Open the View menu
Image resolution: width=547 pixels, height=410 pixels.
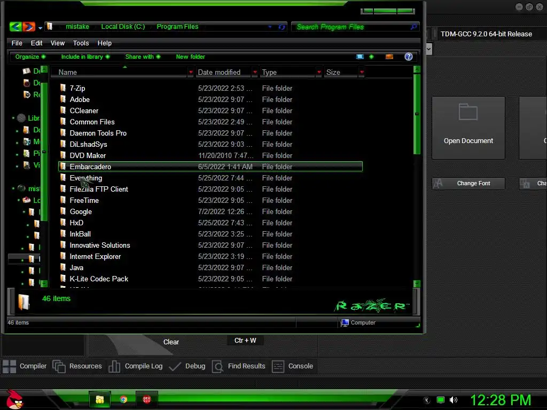(x=58, y=43)
